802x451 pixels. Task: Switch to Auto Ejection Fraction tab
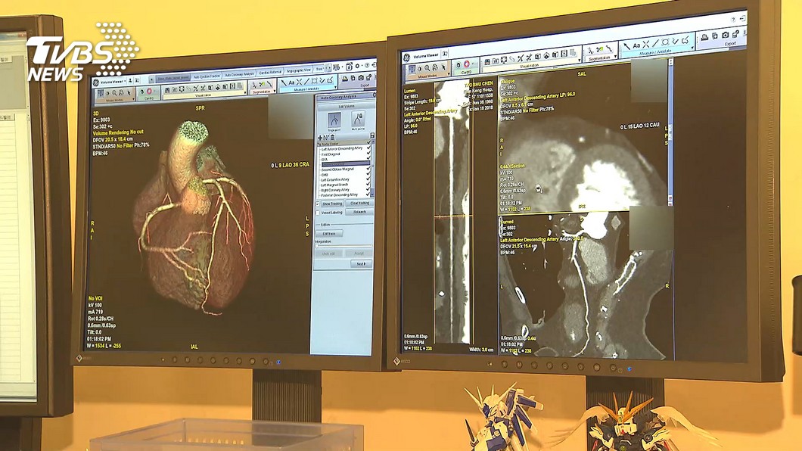(207, 76)
